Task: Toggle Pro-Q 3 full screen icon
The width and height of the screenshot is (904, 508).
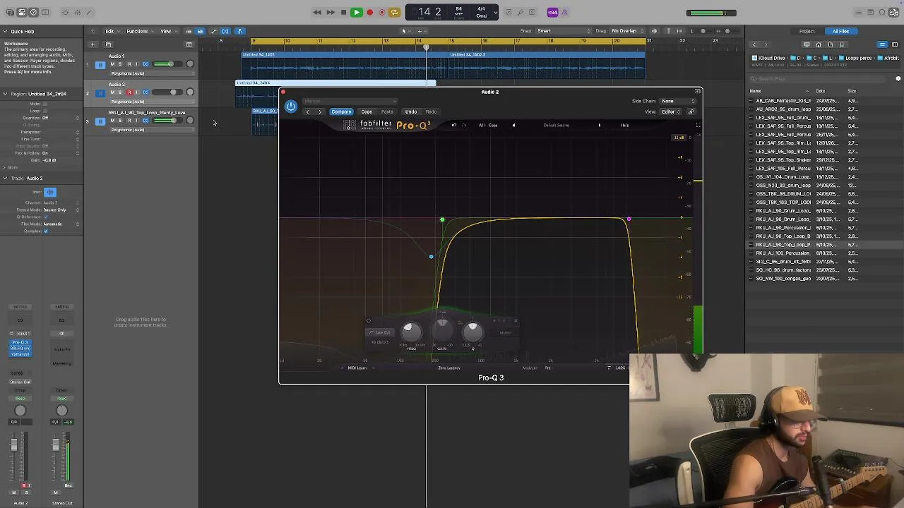Action: tap(698, 126)
